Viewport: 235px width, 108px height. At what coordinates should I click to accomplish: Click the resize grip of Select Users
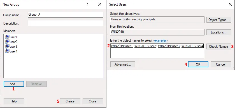[233, 68]
